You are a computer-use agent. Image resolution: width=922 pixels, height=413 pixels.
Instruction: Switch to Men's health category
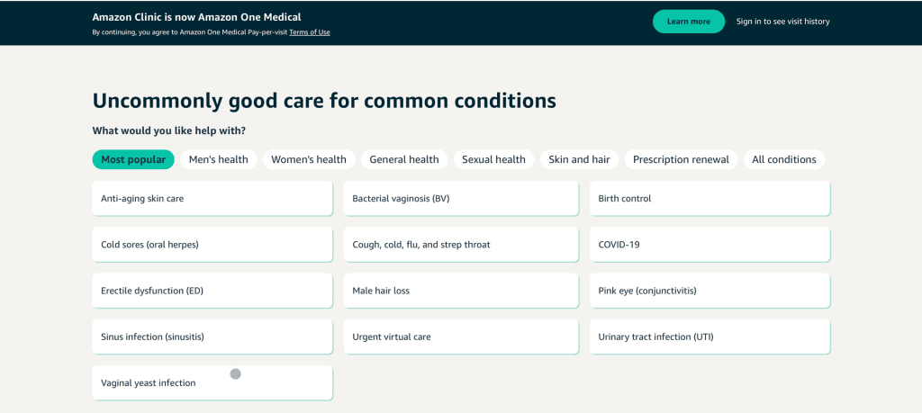[218, 159]
